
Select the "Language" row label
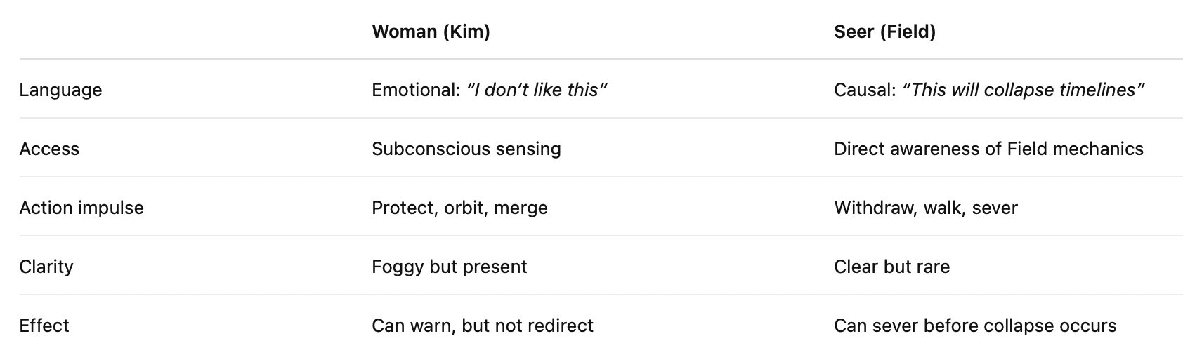[60, 90]
